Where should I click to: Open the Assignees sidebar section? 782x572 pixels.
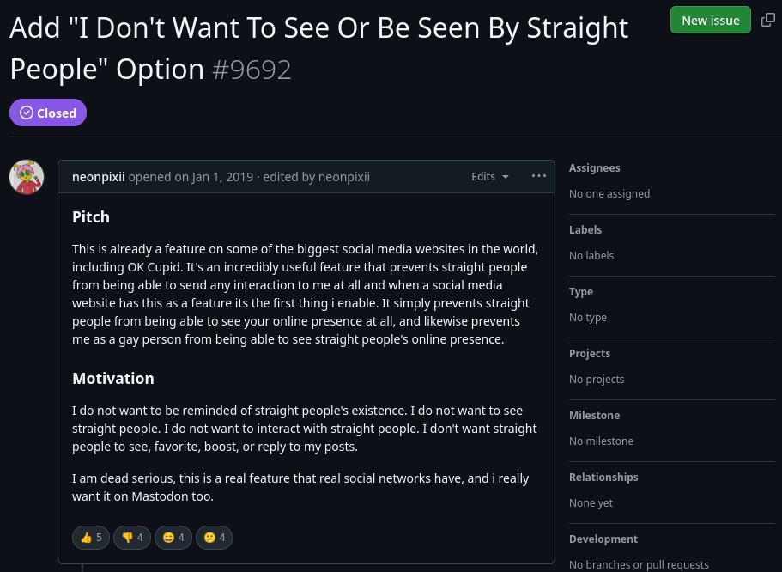(595, 168)
